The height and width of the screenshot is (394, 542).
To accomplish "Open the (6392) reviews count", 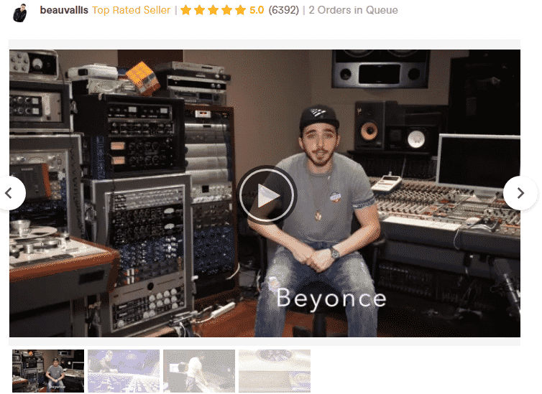I will pos(283,10).
